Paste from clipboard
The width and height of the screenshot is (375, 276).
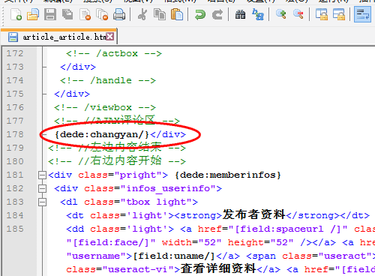click(x=177, y=14)
